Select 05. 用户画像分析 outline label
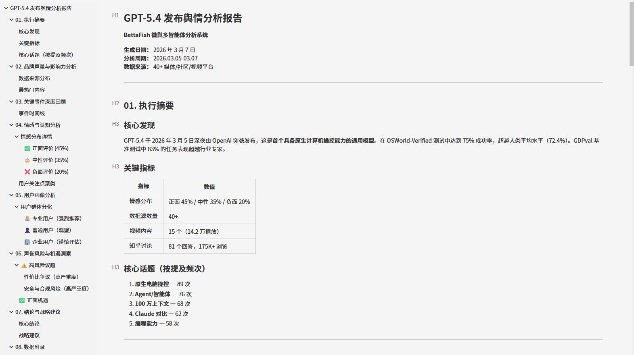This screenshot has width=634, height=355. tap(35, 195)
